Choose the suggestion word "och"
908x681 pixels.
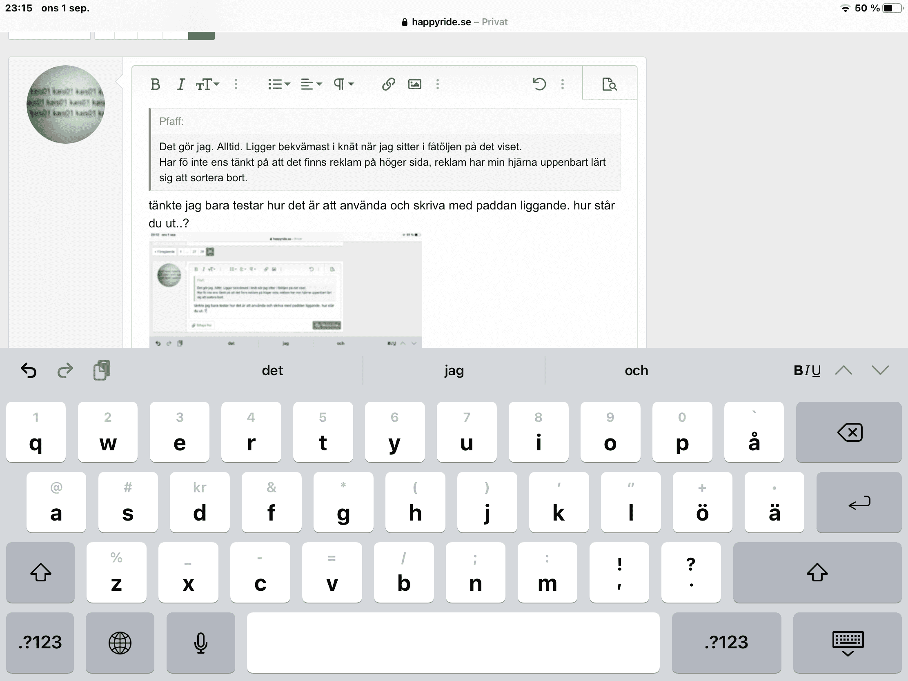click(x=636, y=370)
